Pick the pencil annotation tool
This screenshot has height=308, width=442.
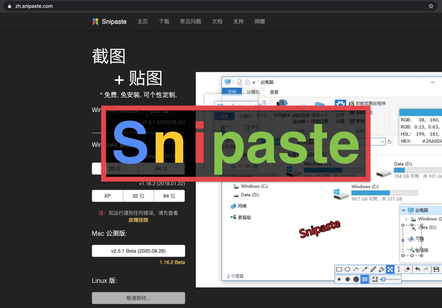click(x=373, y=269)
